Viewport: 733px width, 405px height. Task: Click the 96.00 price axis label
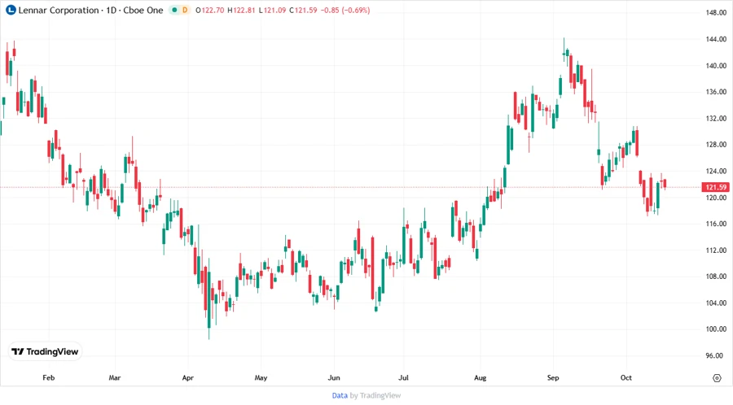point(713,356)
